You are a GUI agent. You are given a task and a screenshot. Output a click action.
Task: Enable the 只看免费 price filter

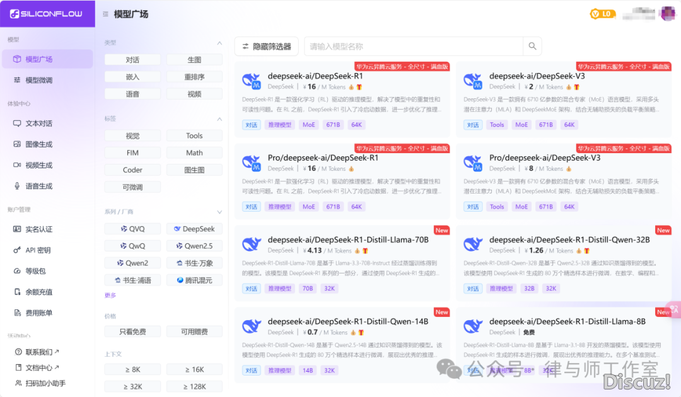click(132, 332)
